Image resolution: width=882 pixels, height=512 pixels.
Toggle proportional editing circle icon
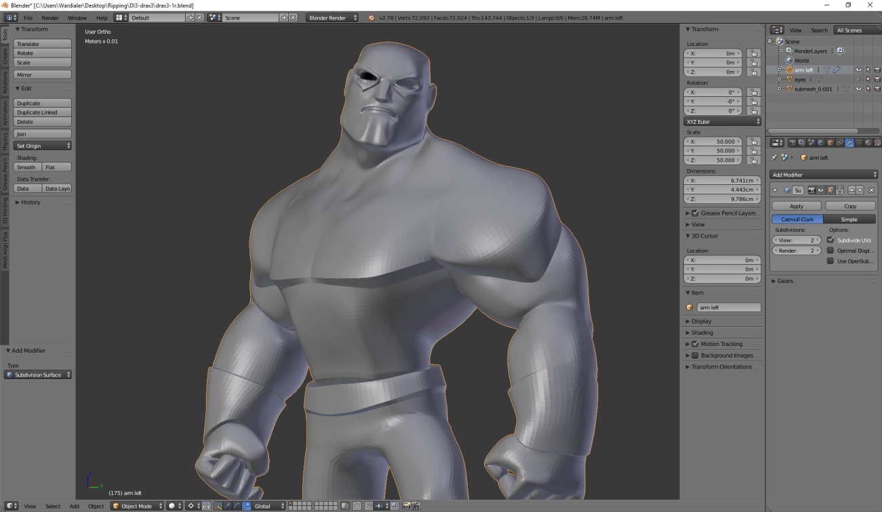tap(357, 506)
